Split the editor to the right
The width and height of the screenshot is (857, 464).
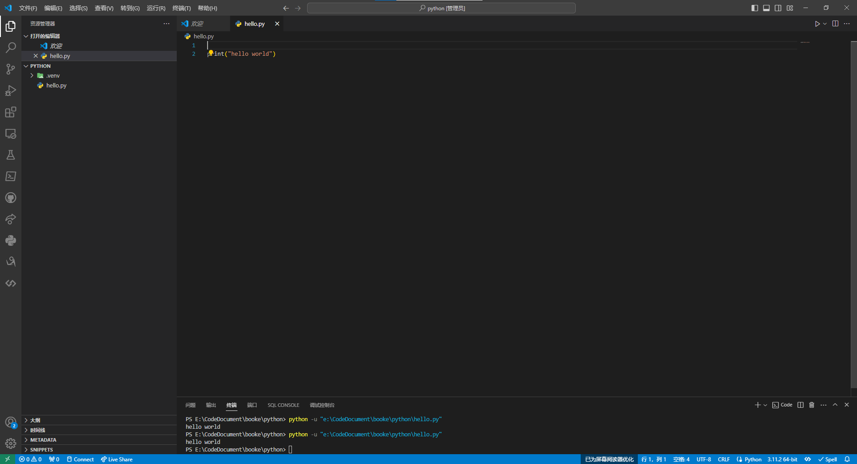(835, 24)
